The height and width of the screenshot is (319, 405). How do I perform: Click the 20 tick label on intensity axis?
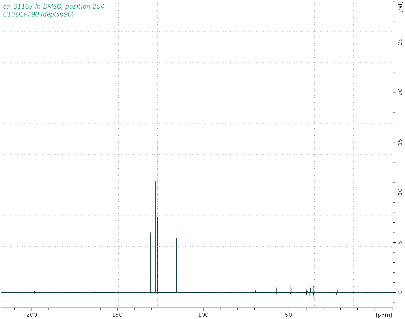click(x=400, y=92)
